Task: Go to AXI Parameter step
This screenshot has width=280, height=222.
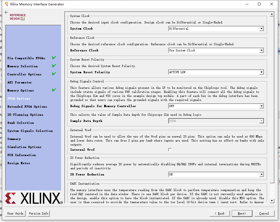Action: 20,82
